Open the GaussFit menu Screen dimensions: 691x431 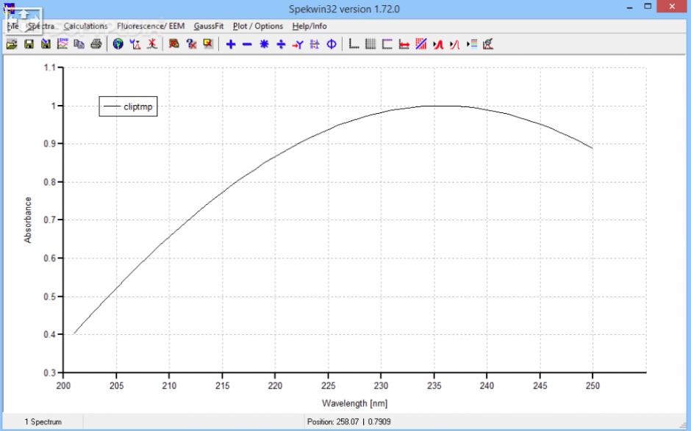coord(209,26)
